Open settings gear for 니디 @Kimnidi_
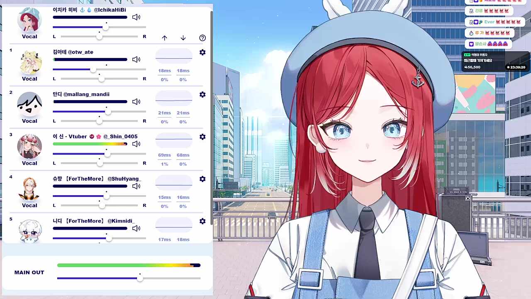 coord(202,221)
